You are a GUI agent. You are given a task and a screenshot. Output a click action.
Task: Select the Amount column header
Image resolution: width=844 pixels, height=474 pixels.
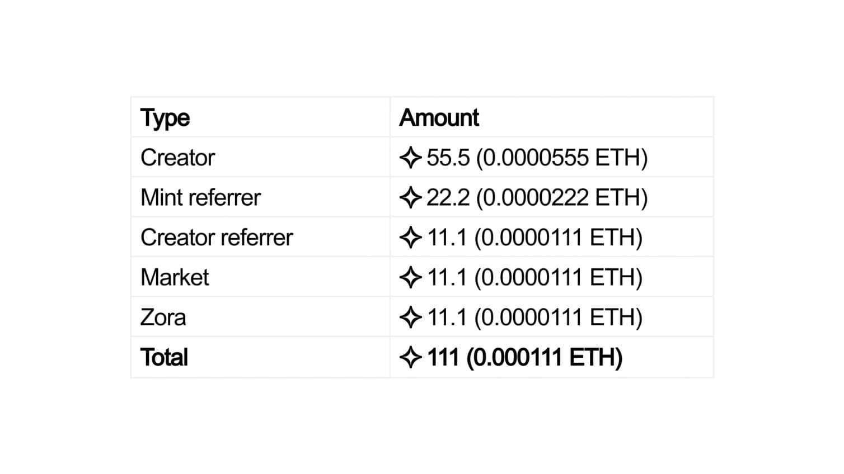439,117
